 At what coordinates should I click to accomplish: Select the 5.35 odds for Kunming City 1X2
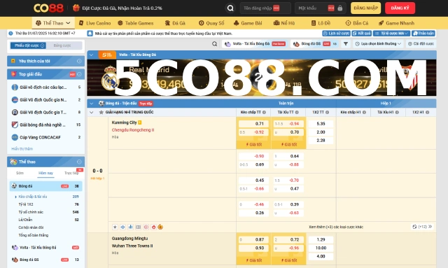[x=321, y=124]
